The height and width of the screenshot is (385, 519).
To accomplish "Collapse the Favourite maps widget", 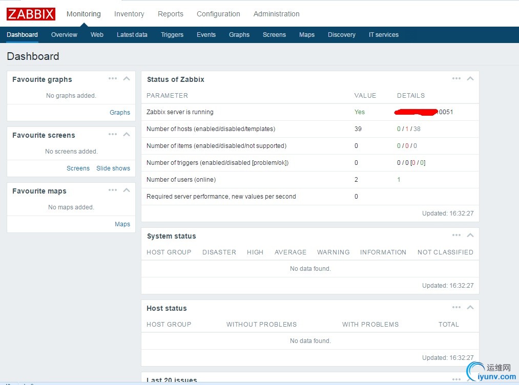I will click(127, 190).
